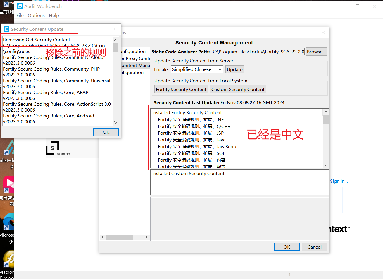The height and width of the screenshot is (279, 383).
Task: Click OK in Security Content Update dialog
Action: click(x=106, y=132)
